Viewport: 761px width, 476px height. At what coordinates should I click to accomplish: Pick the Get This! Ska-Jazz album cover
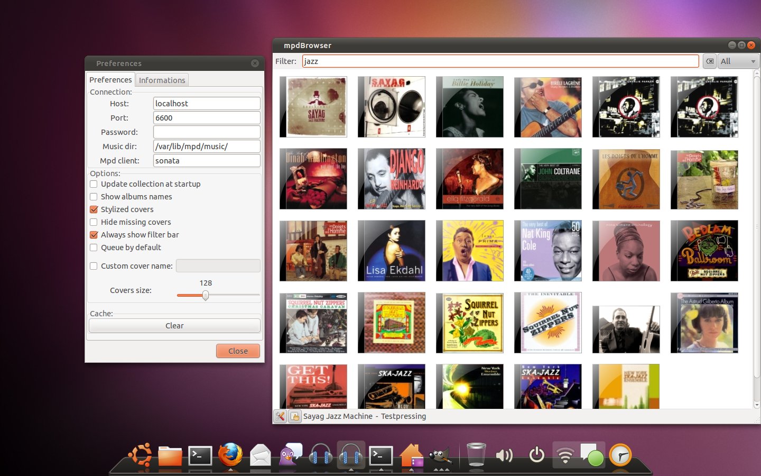(313, 386)
